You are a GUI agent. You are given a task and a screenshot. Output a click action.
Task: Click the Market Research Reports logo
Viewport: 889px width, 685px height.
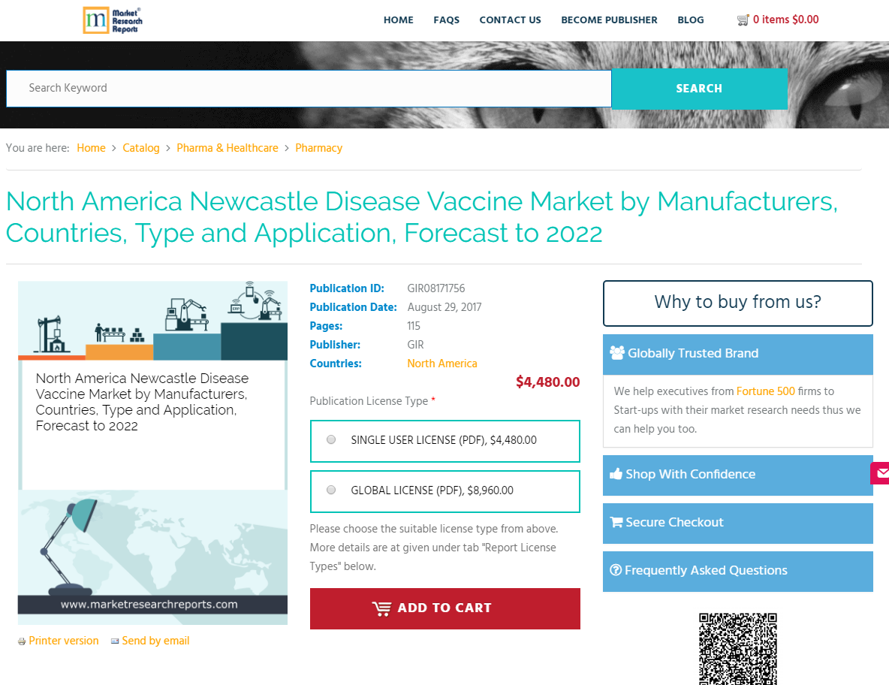click(113, 20)
